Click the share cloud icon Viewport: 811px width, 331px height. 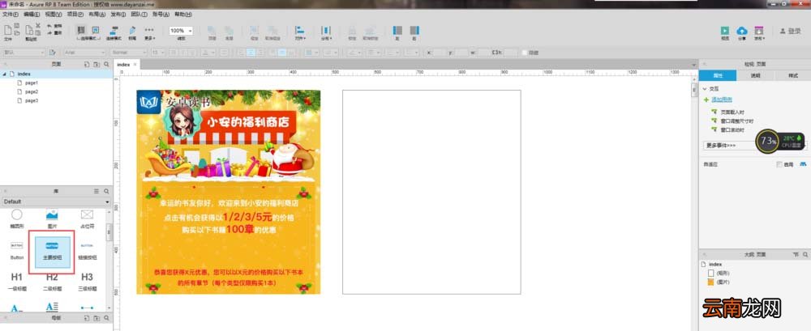tap(742, 31)
